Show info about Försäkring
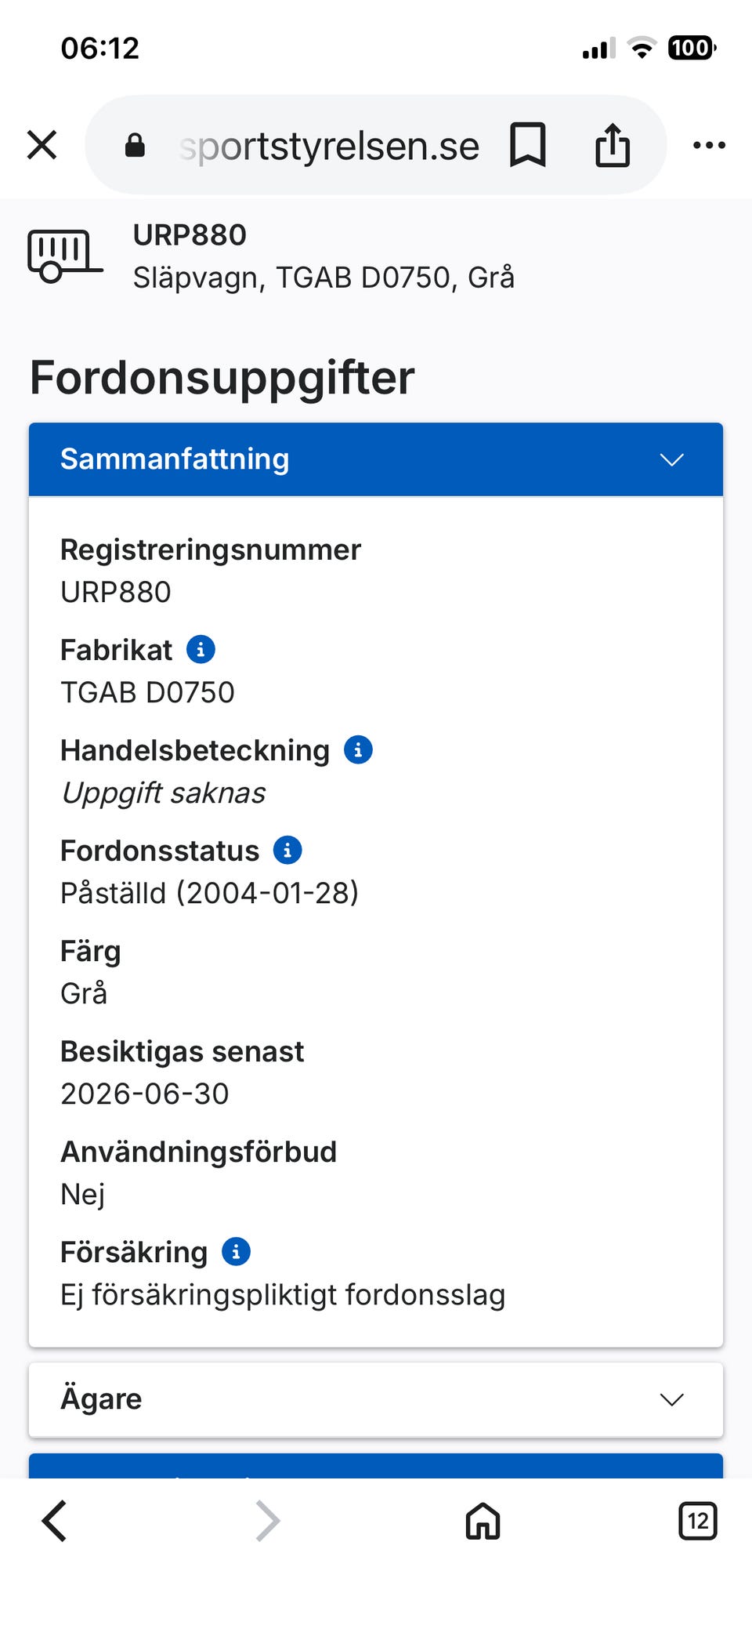Image resolution: width=752 pixels, height=1629 pixels. (236, 1252)
